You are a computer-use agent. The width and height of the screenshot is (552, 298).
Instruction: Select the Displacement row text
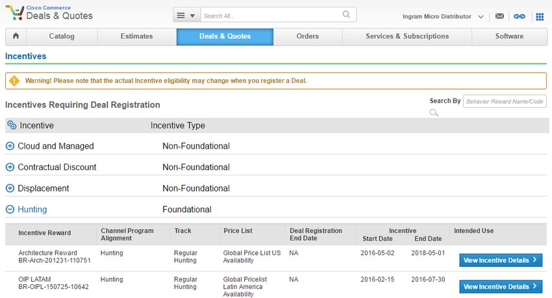tap(44, 188)
